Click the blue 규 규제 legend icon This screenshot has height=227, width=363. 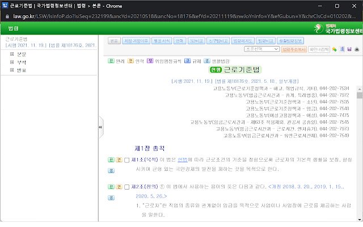[x=187, y=61]
